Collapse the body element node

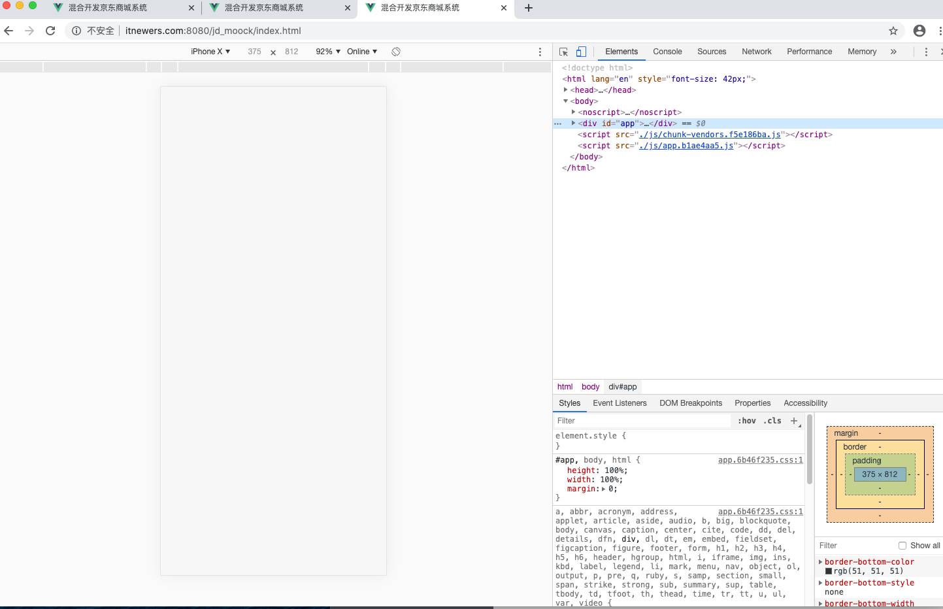566,101
